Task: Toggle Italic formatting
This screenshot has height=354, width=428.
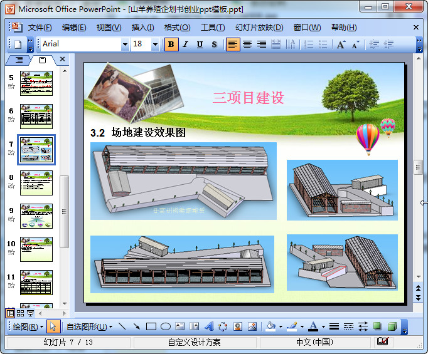Action: coord(186,44)
